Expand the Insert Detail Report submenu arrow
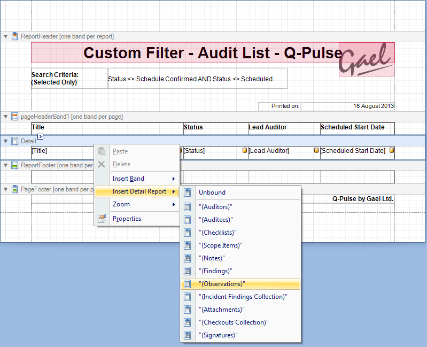The width and height of the screenshot is (427, 347). [173, 191]
